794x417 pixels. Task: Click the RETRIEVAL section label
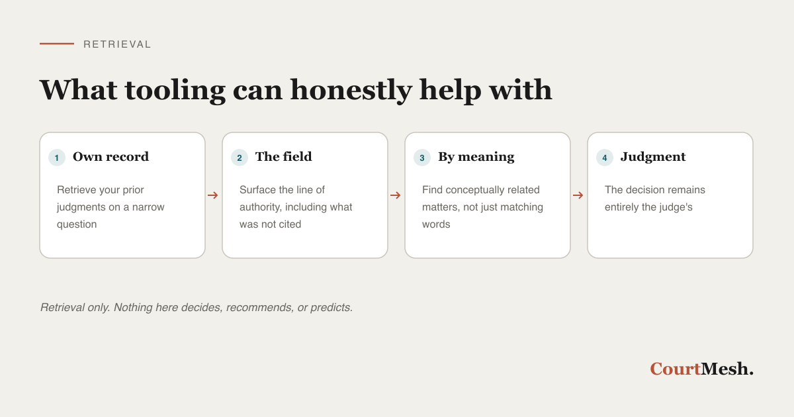(x=117, y=44)
